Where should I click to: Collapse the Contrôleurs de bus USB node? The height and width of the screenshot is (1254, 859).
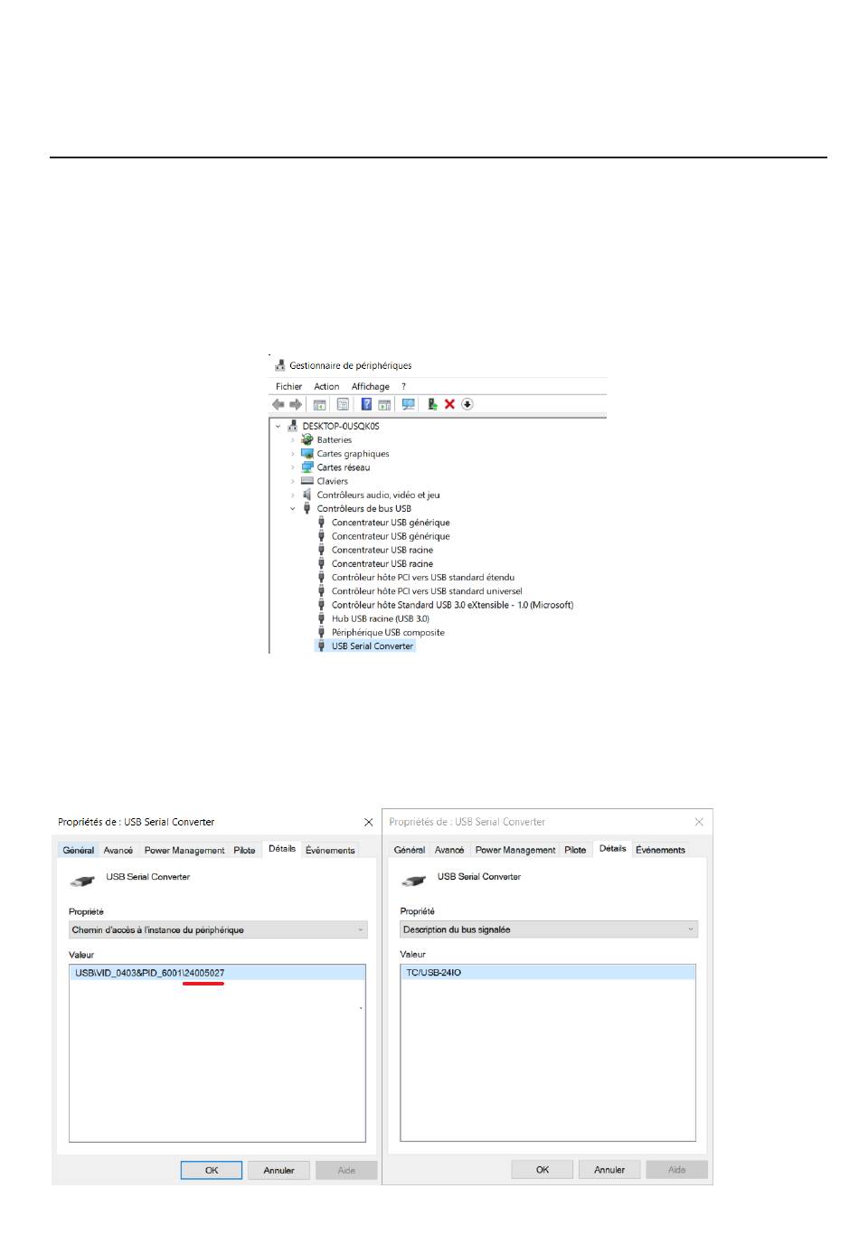coord(293,509)
